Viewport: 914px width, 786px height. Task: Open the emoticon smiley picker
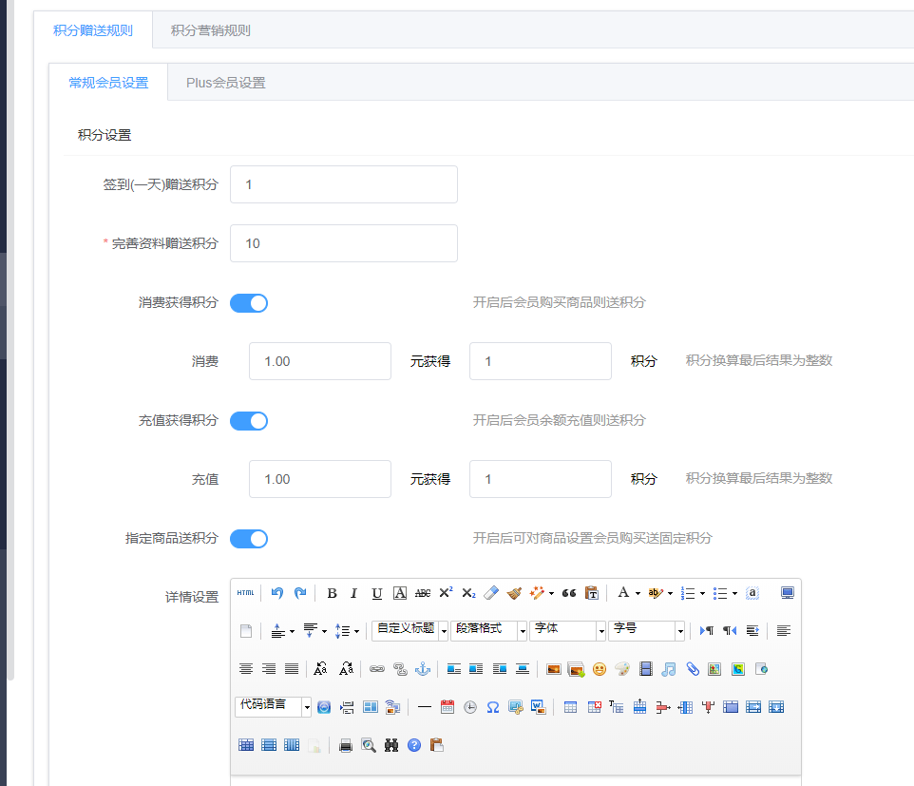tap(600, 669)
